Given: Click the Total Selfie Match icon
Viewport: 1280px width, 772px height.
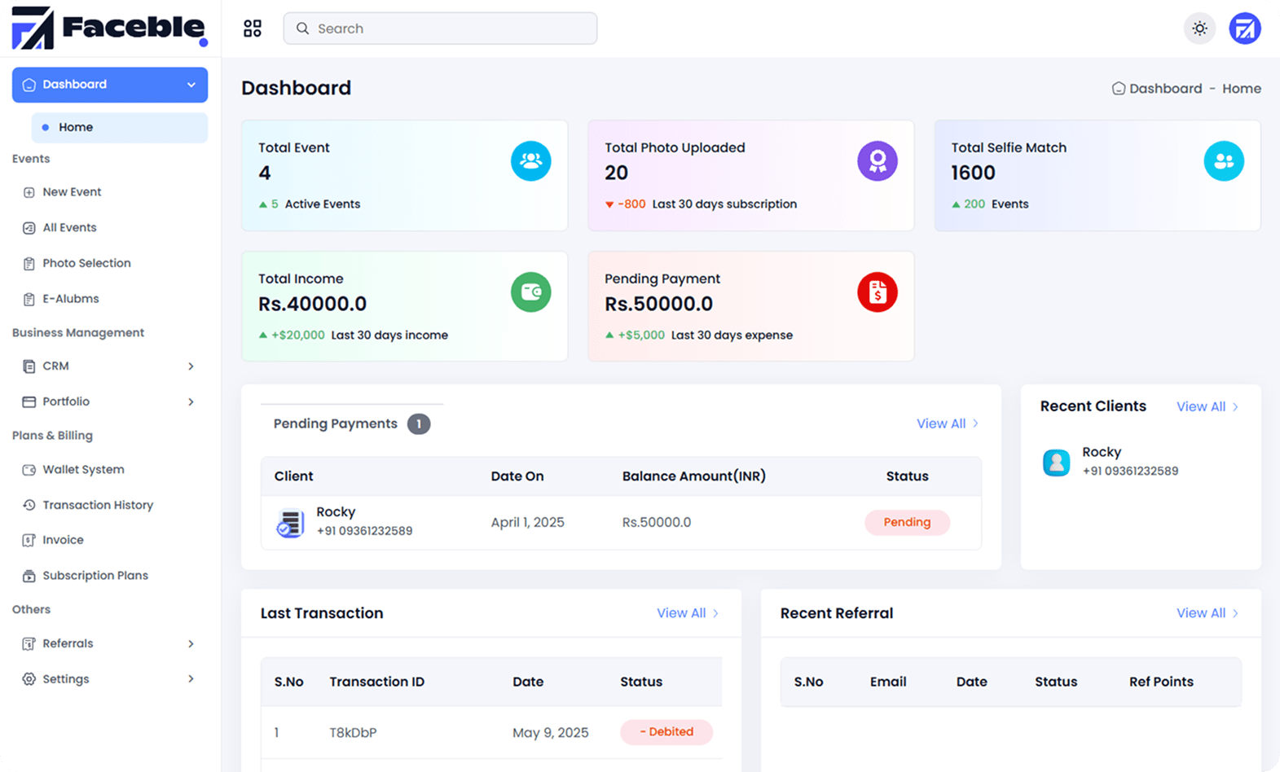Looking at the screenshot, I should [1223, 161].
